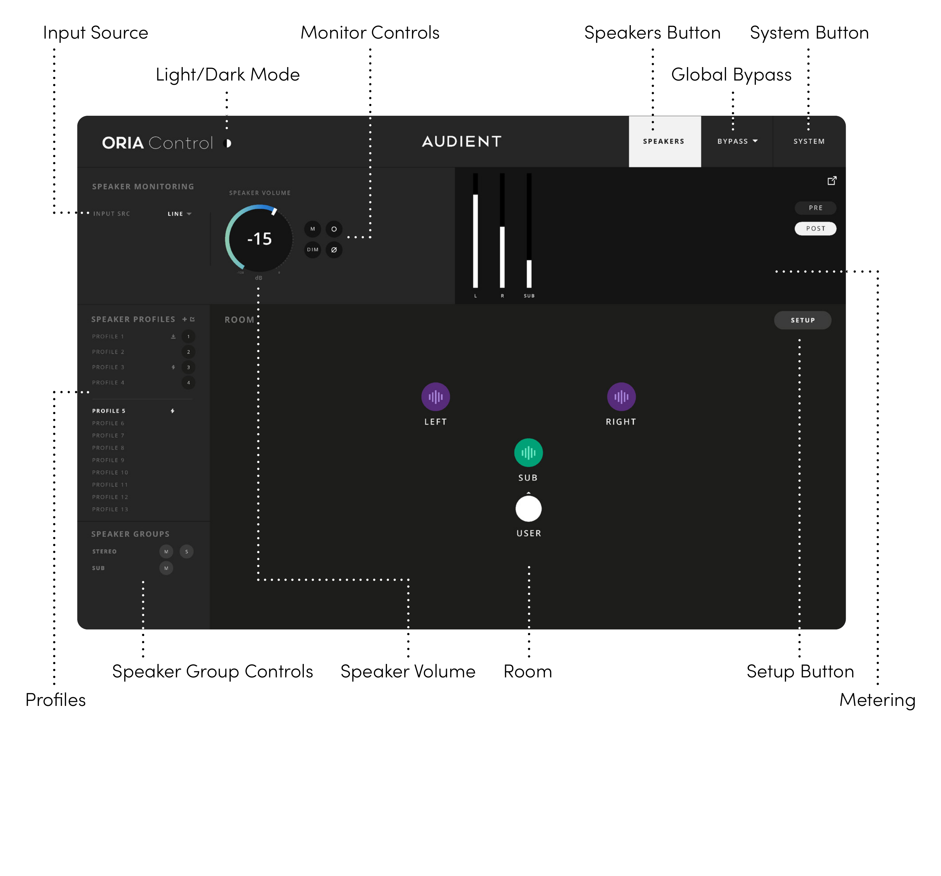Switch metering to PRE
The image size is (941, 876).
pos(815,207)
